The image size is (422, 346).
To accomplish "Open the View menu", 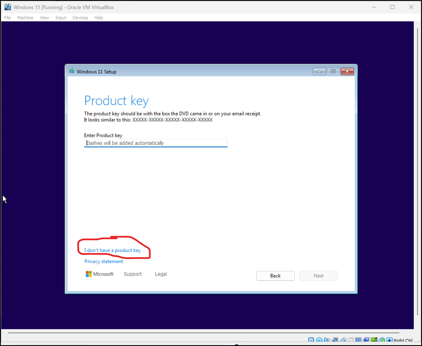I will 45,17.
